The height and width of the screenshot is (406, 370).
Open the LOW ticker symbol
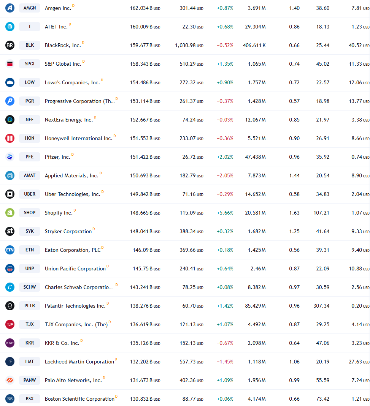coord(30,82)
